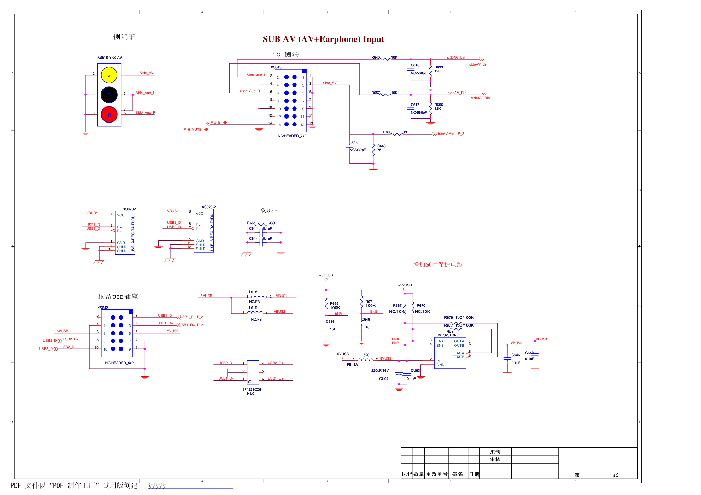
Task: Select resistor label R676
Action: [448, 317]
